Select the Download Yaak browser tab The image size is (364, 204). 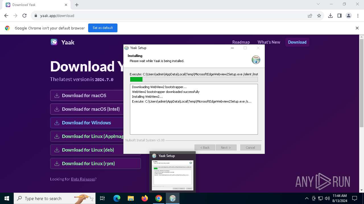[37, 5]
